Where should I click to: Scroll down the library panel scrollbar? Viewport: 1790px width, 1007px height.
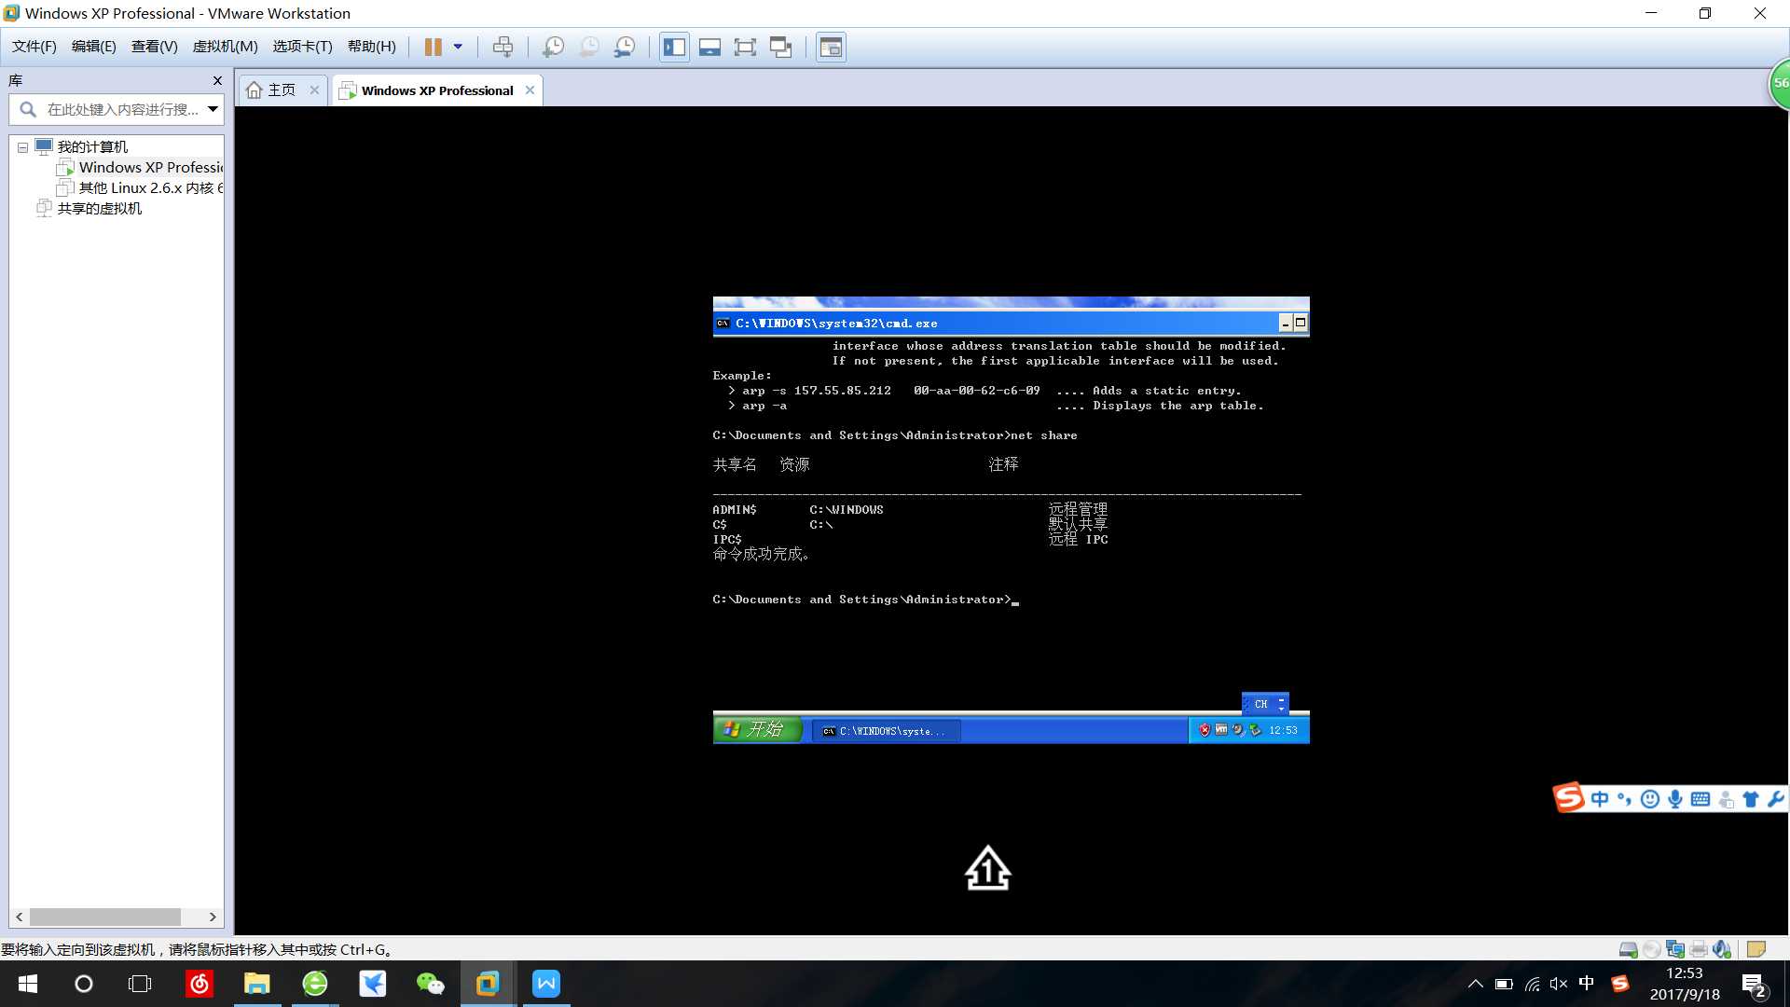[213, 916]
